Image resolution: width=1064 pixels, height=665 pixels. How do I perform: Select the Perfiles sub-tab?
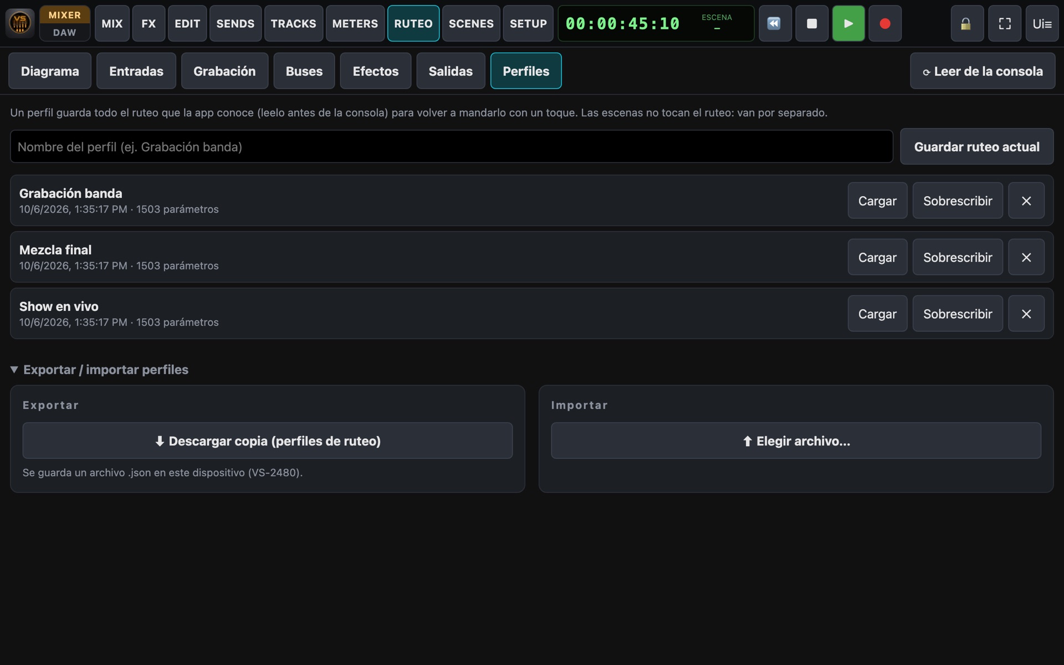point(526,71)
